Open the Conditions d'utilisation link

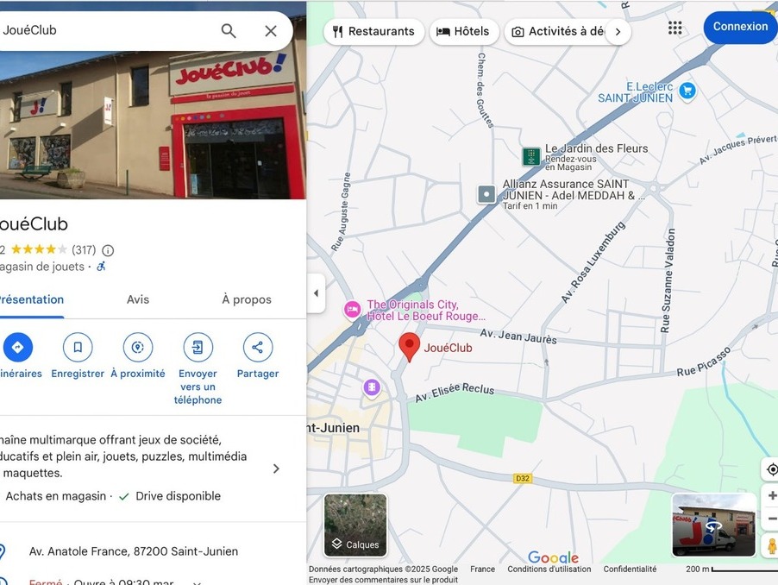pyautogui.click(x=549, y=569)
